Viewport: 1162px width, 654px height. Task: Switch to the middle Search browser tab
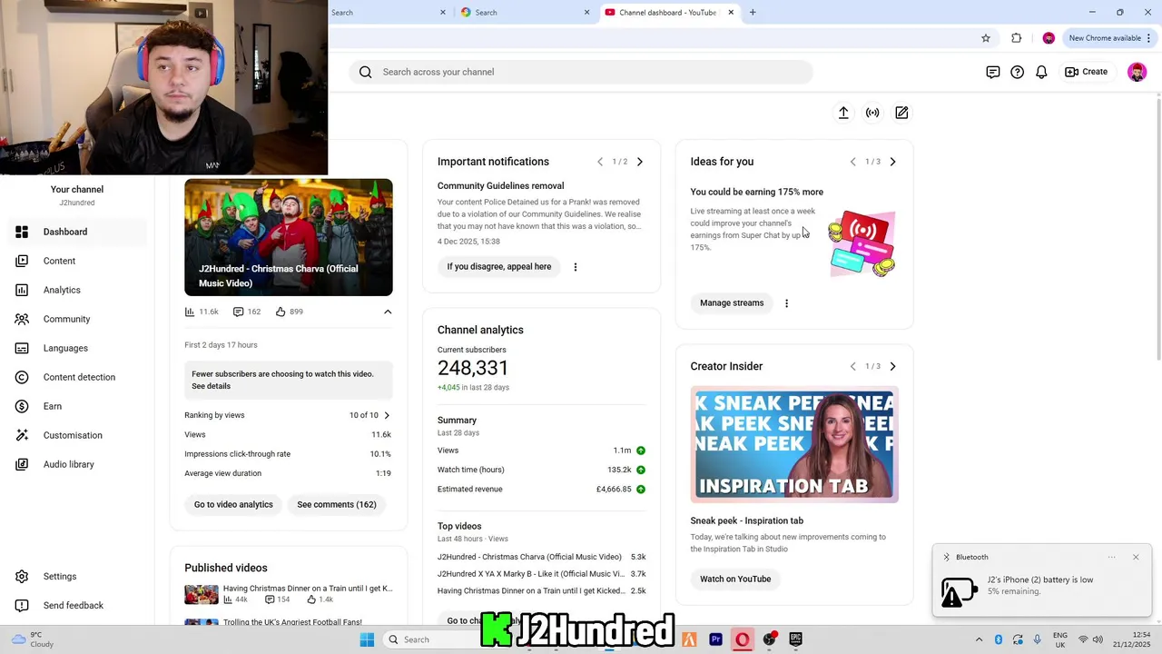(525, 13)
